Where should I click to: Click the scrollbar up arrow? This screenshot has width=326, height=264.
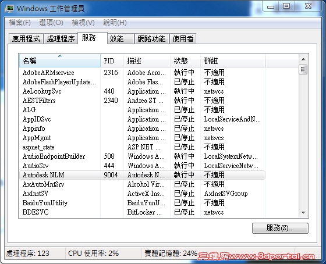tap(303, 59)
